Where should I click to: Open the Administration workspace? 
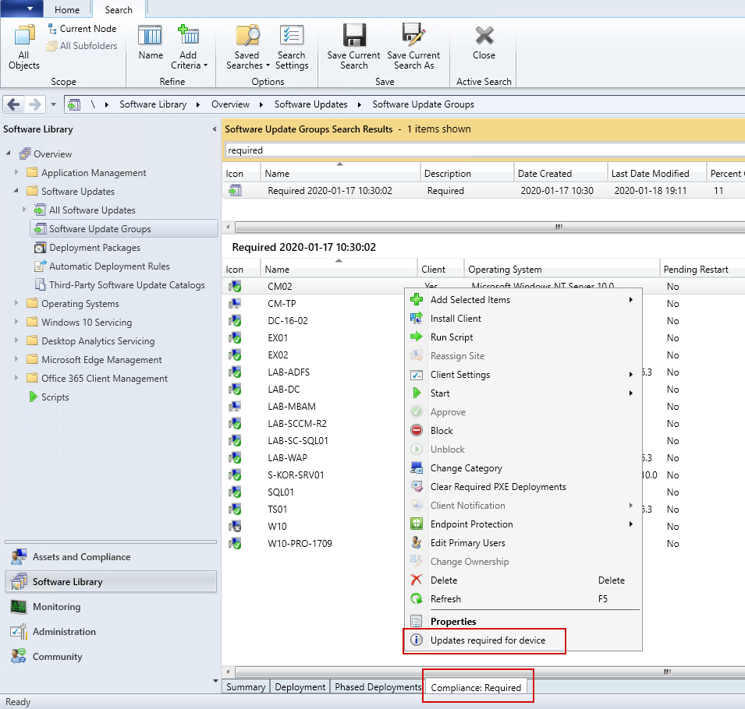tap(111, 632)
